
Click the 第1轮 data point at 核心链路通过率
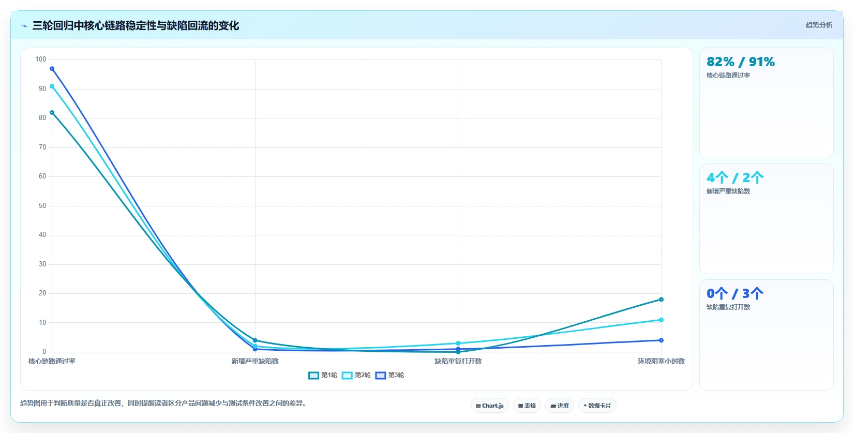tap(52, 113)
